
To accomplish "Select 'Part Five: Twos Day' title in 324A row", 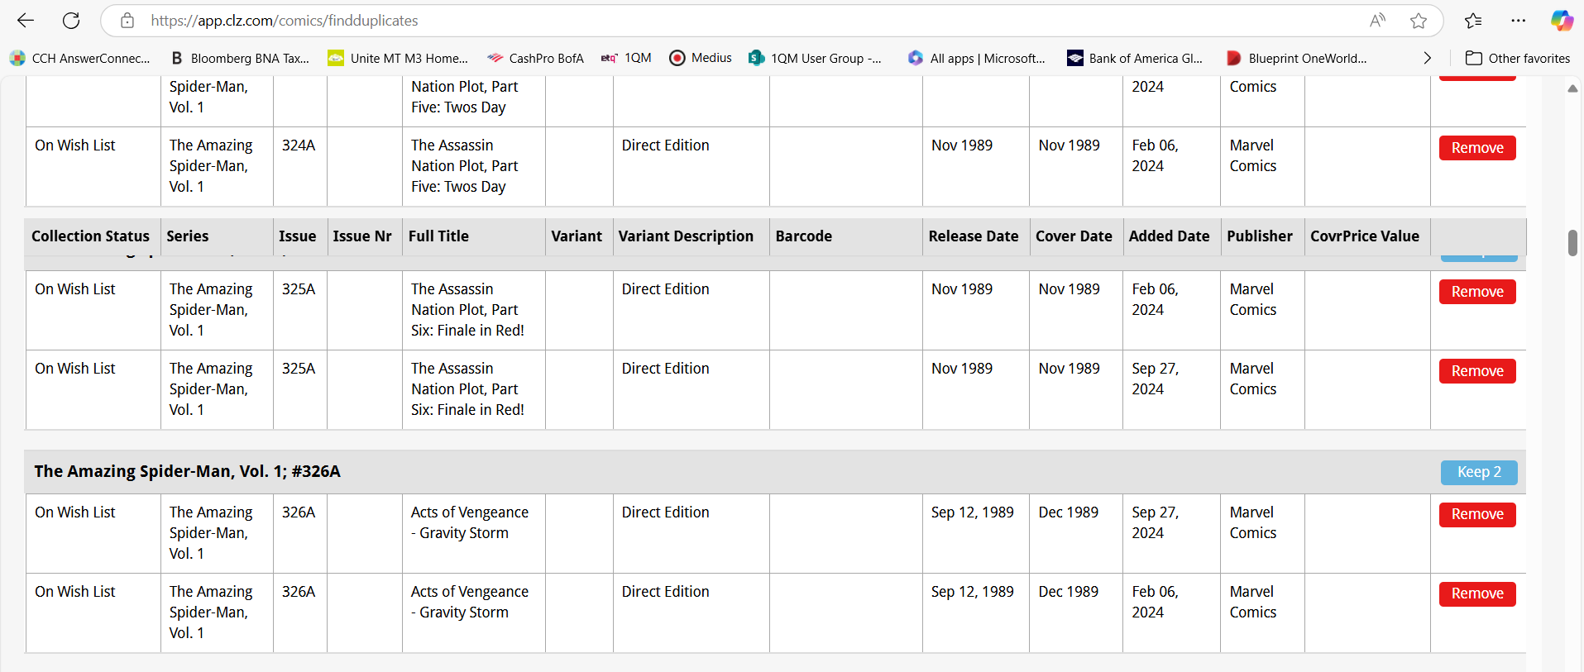I will tap(465, 166).
